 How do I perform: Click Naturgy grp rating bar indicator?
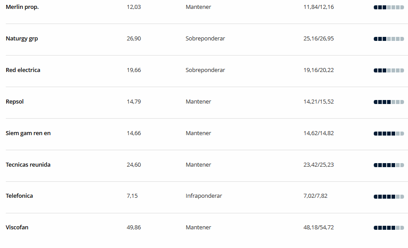tap(389, 39)
